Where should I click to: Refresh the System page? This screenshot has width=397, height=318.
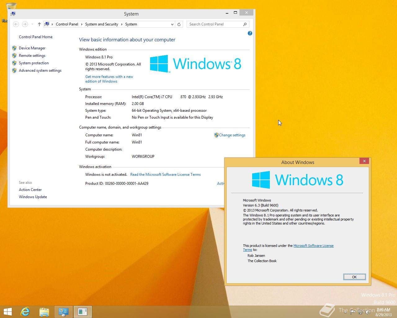click(179, 24)
